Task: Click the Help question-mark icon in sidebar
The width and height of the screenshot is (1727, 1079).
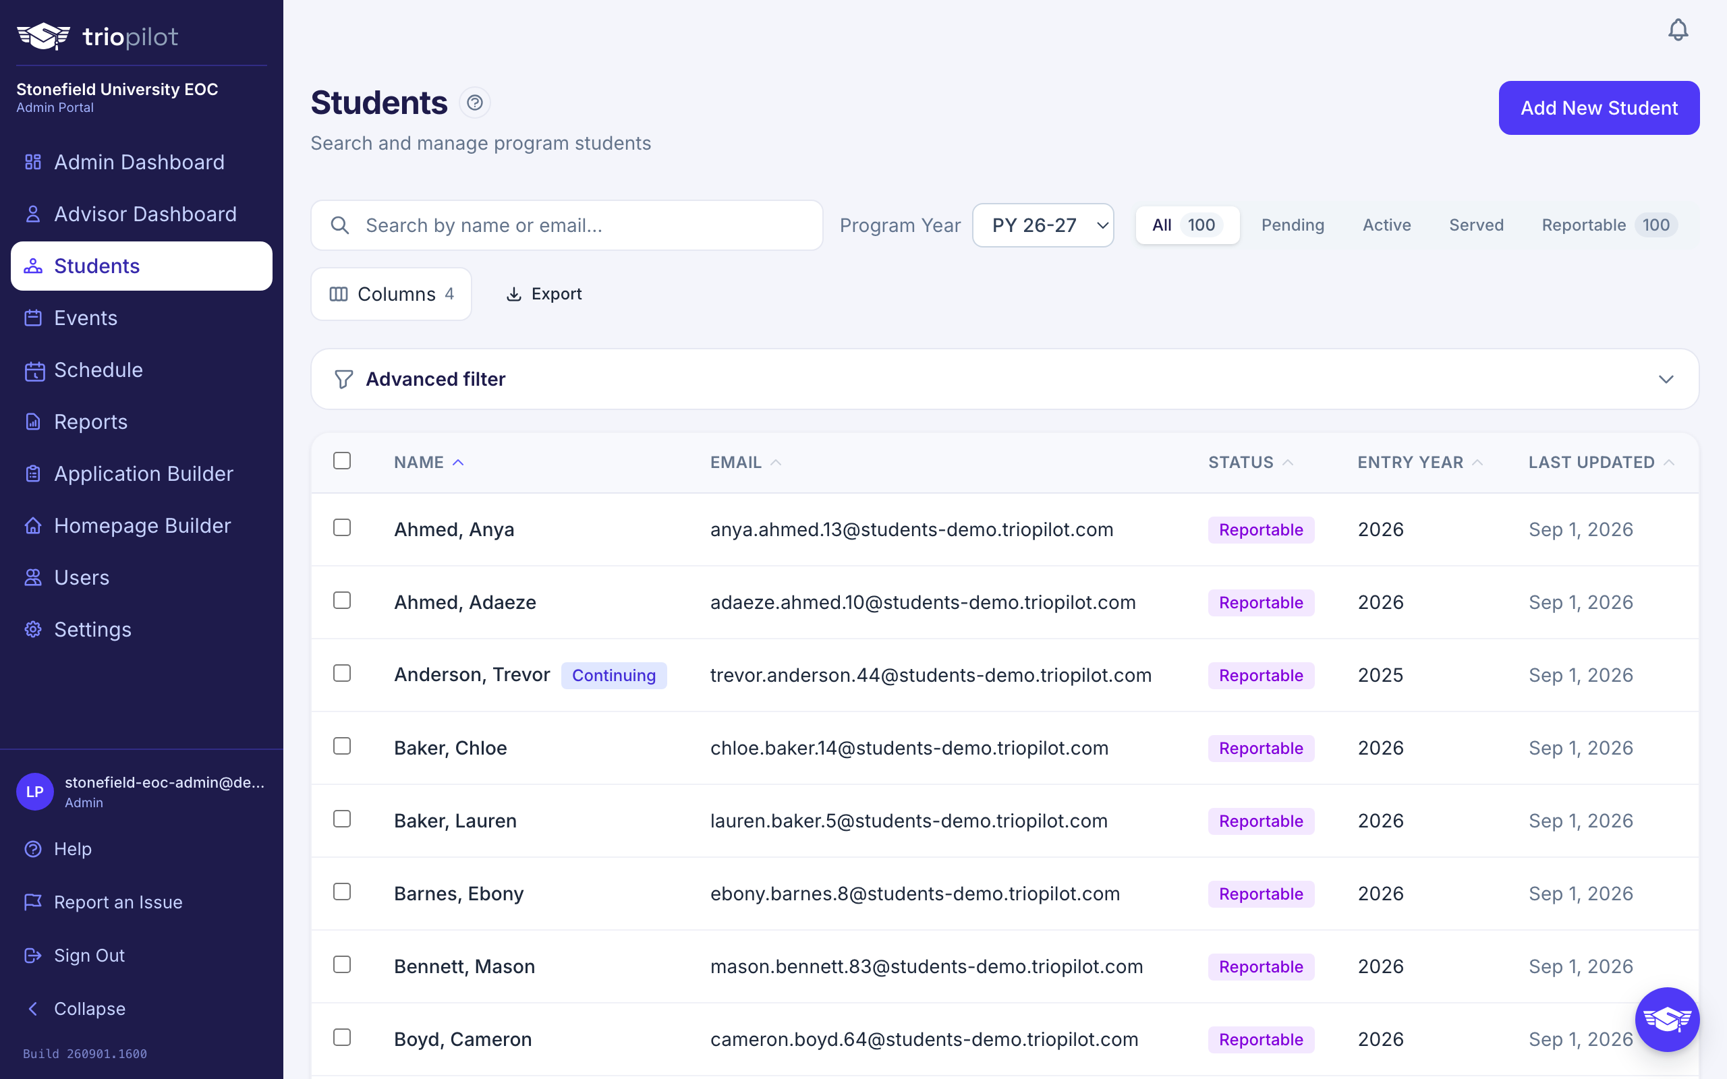Action: [33, 849]
